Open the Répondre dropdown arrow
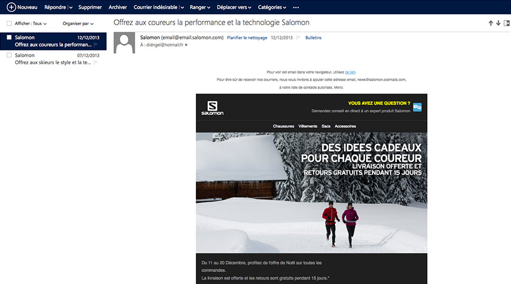511x284 pixels. point(71,7)
